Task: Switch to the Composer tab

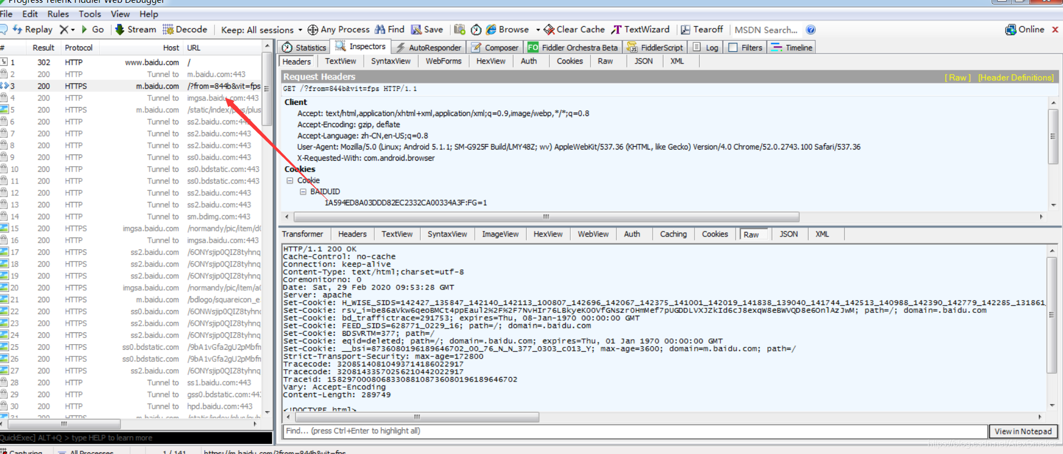Action: pos(495,47)
